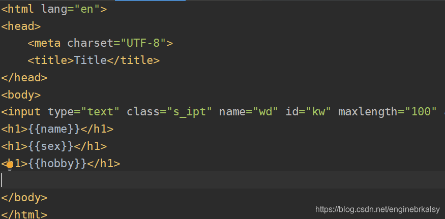This screenshot has height=219, width=445.
Task: Click the empty highlighted line with cursor
Action: coord(223,180)
